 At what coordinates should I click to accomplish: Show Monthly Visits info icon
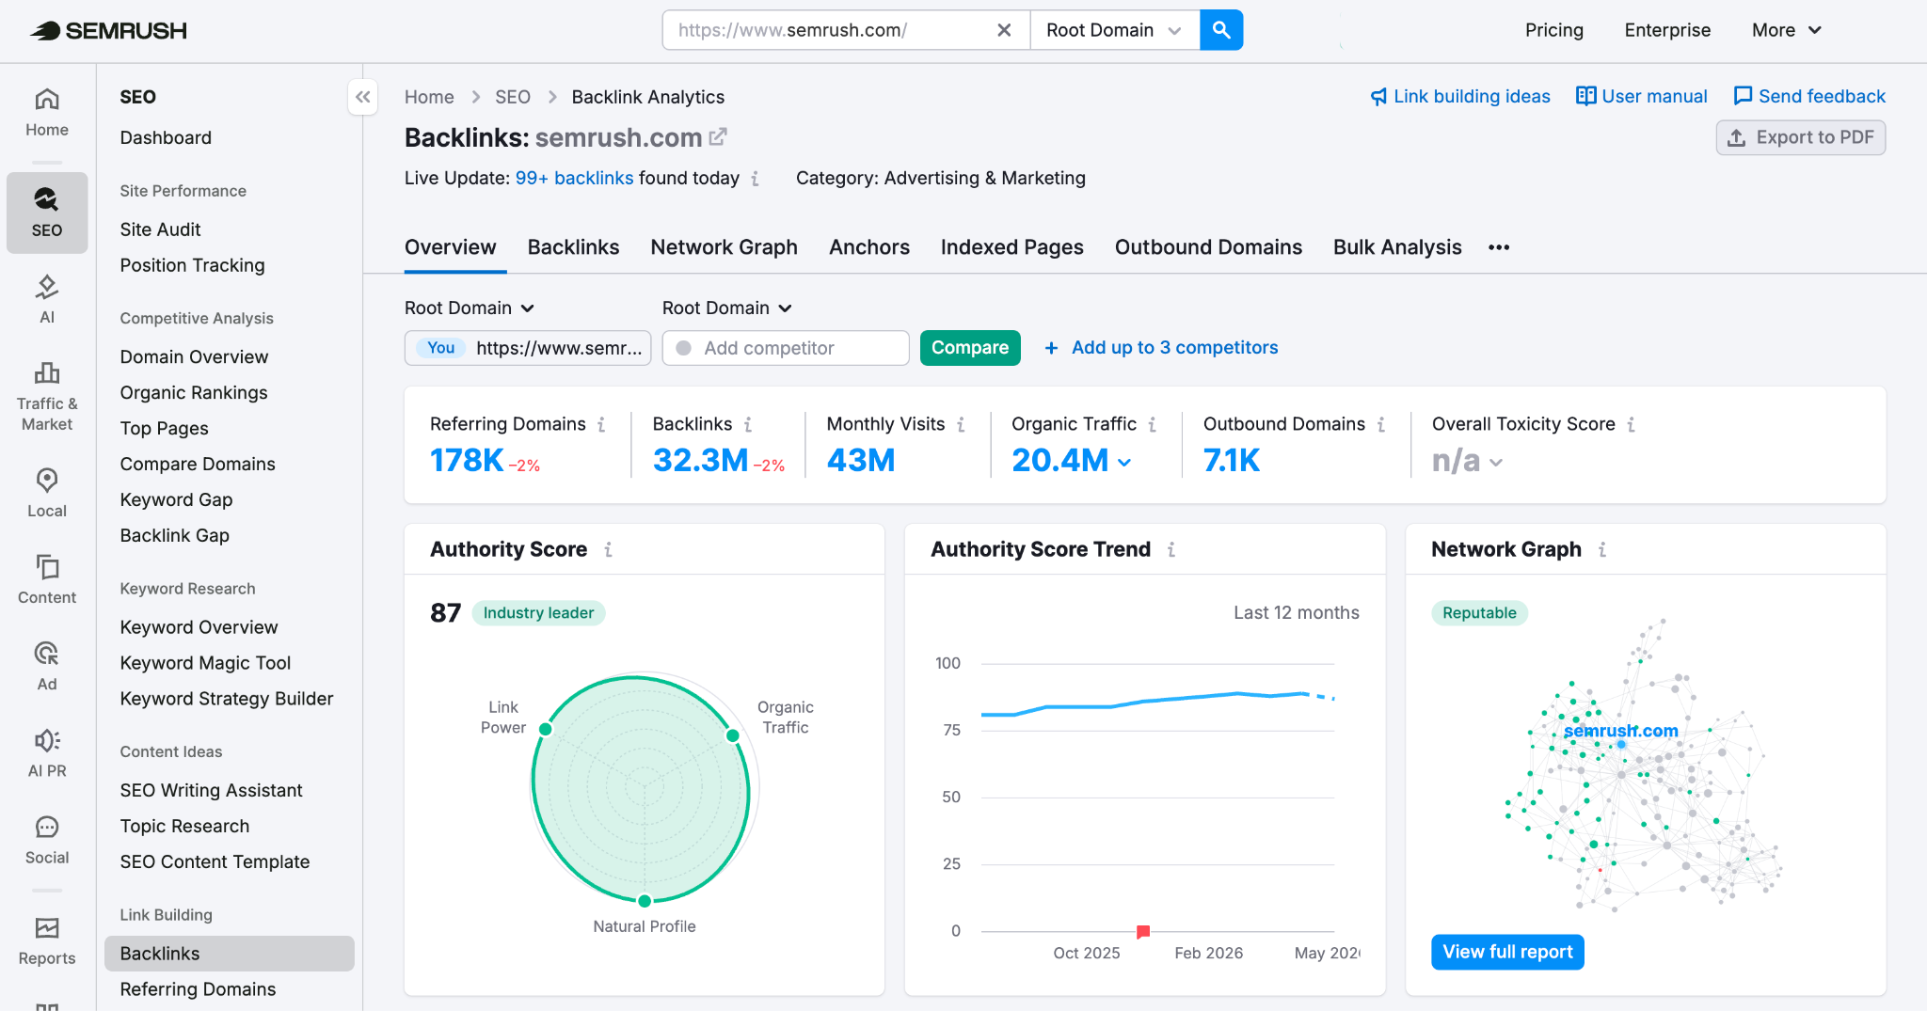tap(961, 424)
